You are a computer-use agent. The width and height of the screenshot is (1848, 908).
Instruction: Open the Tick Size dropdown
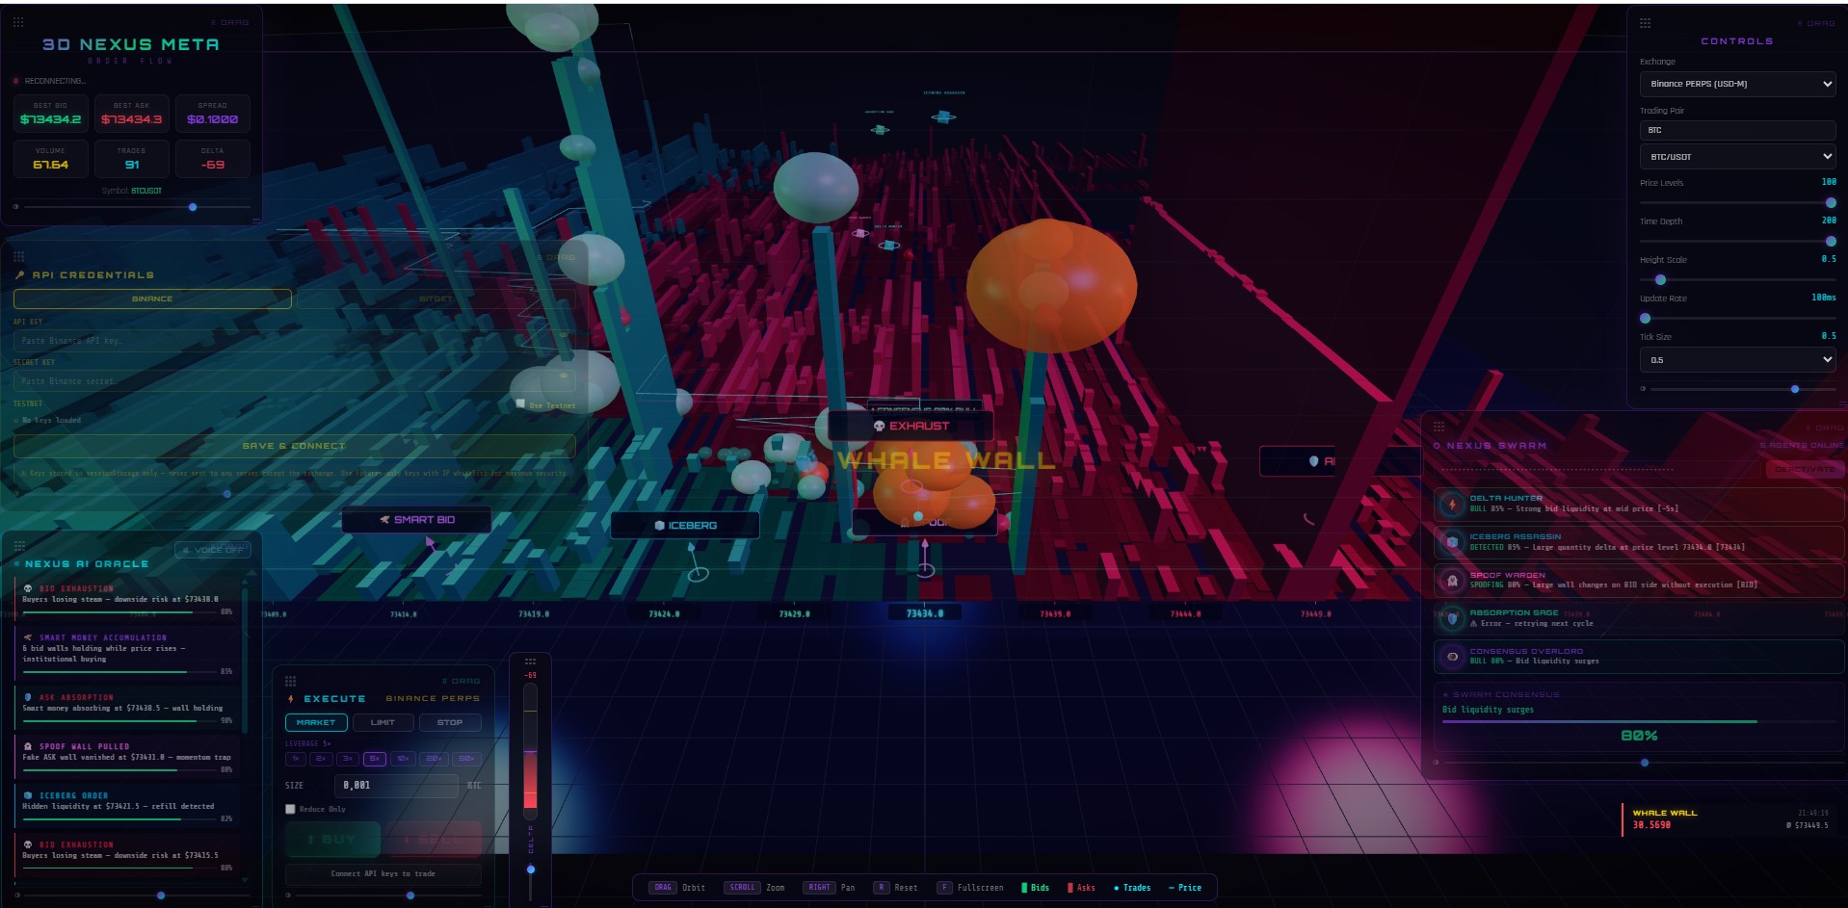[1736, 360]
